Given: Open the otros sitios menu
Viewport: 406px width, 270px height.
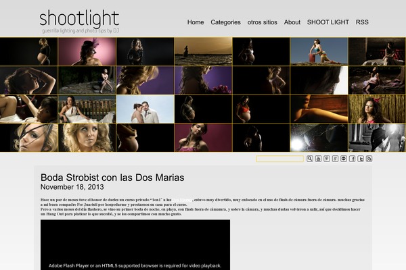Looking at the screenshot, I should coord(263,22).
